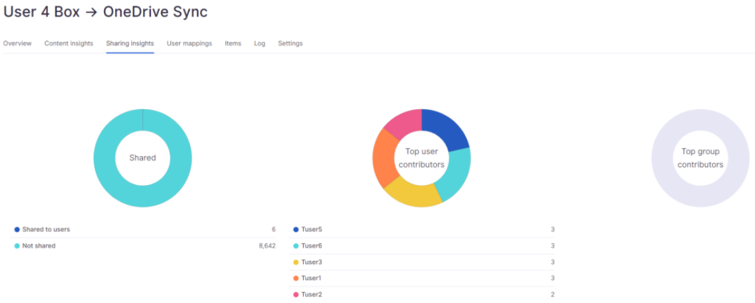Click the orange Tuser1 donut segment
Screen dimensions: 755x303
tap(385, 158)
